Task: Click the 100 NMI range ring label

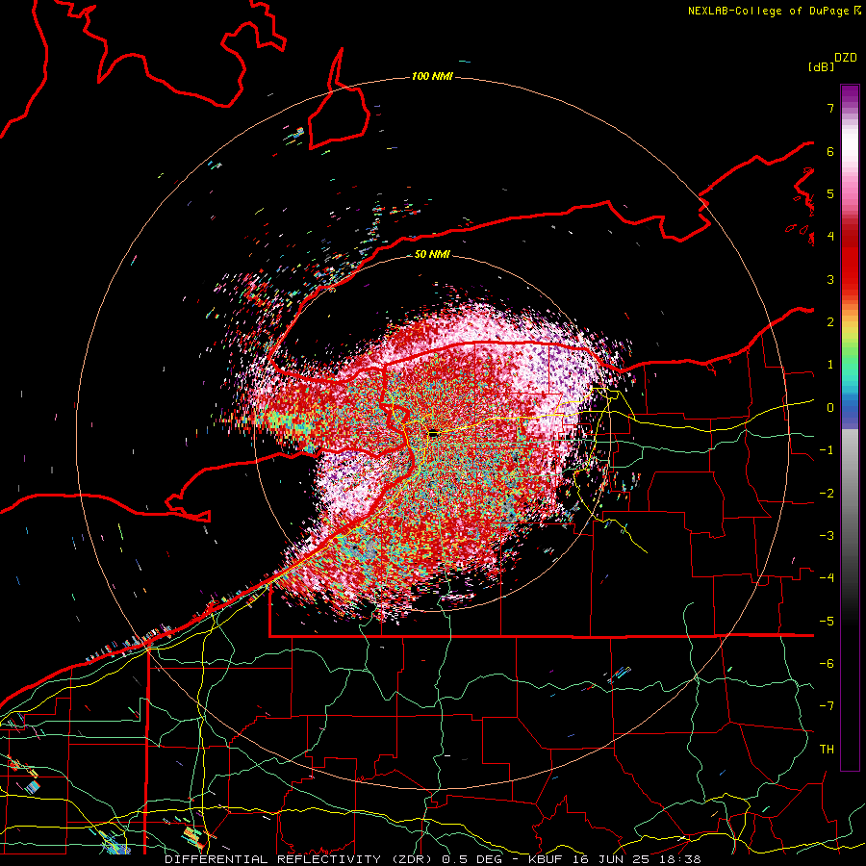Action: [x=432, y=76]
